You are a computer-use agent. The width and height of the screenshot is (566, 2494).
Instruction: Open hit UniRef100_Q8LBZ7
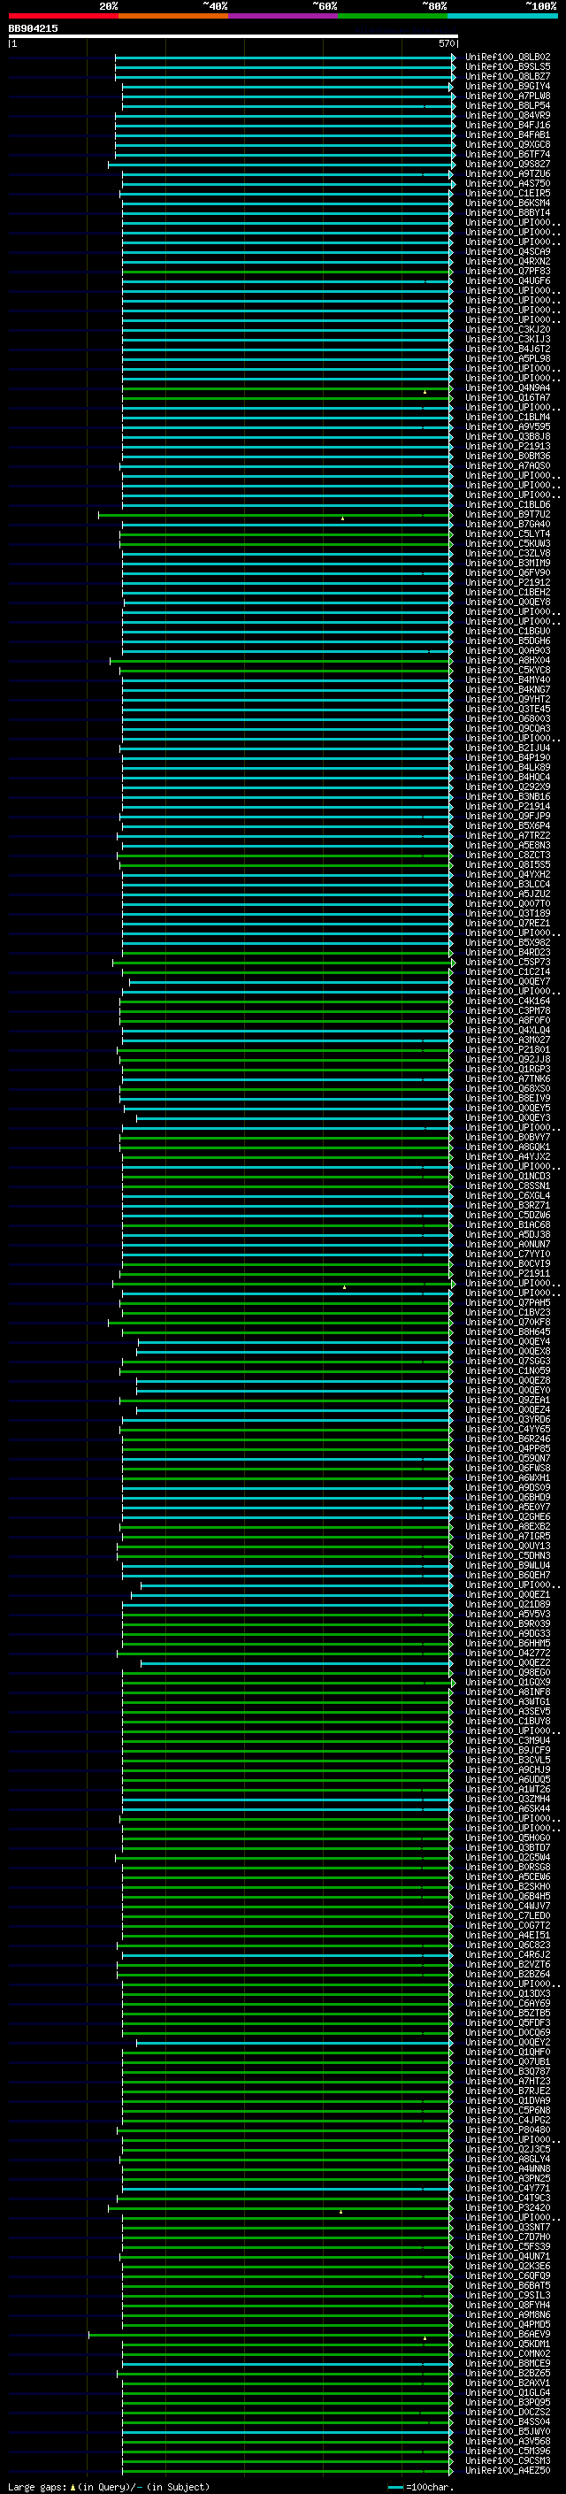pos(507,76)
